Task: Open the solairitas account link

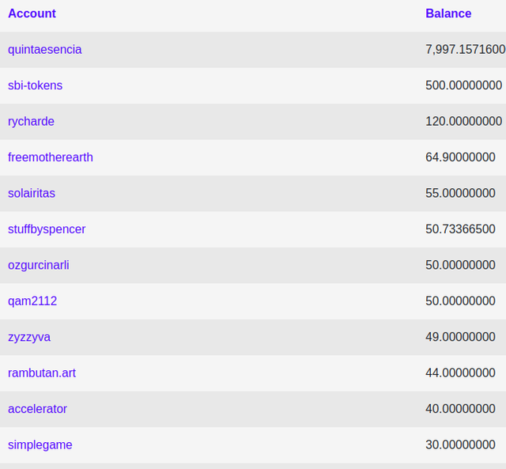Action: (32, 193)
